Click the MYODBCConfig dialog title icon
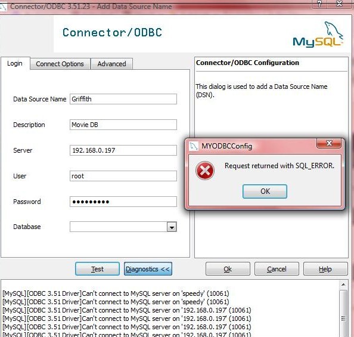 (x=193, y=146)
